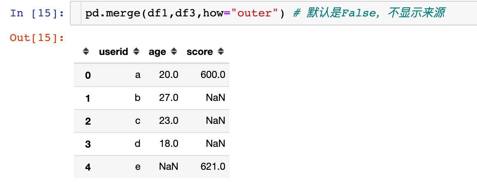Viewport: 477px width, 187px height.
Task: Click inside code cell In [15]
Action: click(x=273, y=14)
